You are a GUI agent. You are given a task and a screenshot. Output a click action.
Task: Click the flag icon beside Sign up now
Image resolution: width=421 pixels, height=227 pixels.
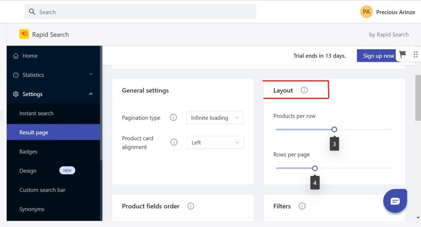pyautogui.click(x=403, y=55)
